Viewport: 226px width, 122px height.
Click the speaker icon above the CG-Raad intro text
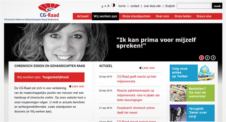point(70,86)
